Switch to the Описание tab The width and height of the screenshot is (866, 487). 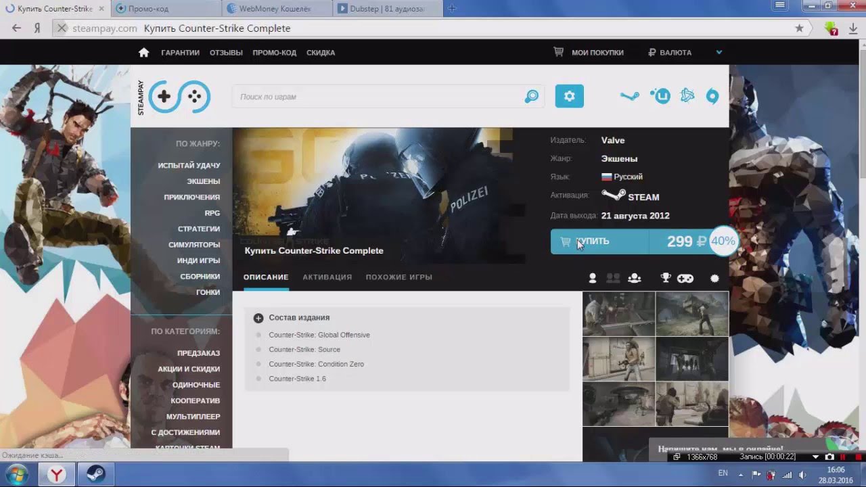point(266,277)
